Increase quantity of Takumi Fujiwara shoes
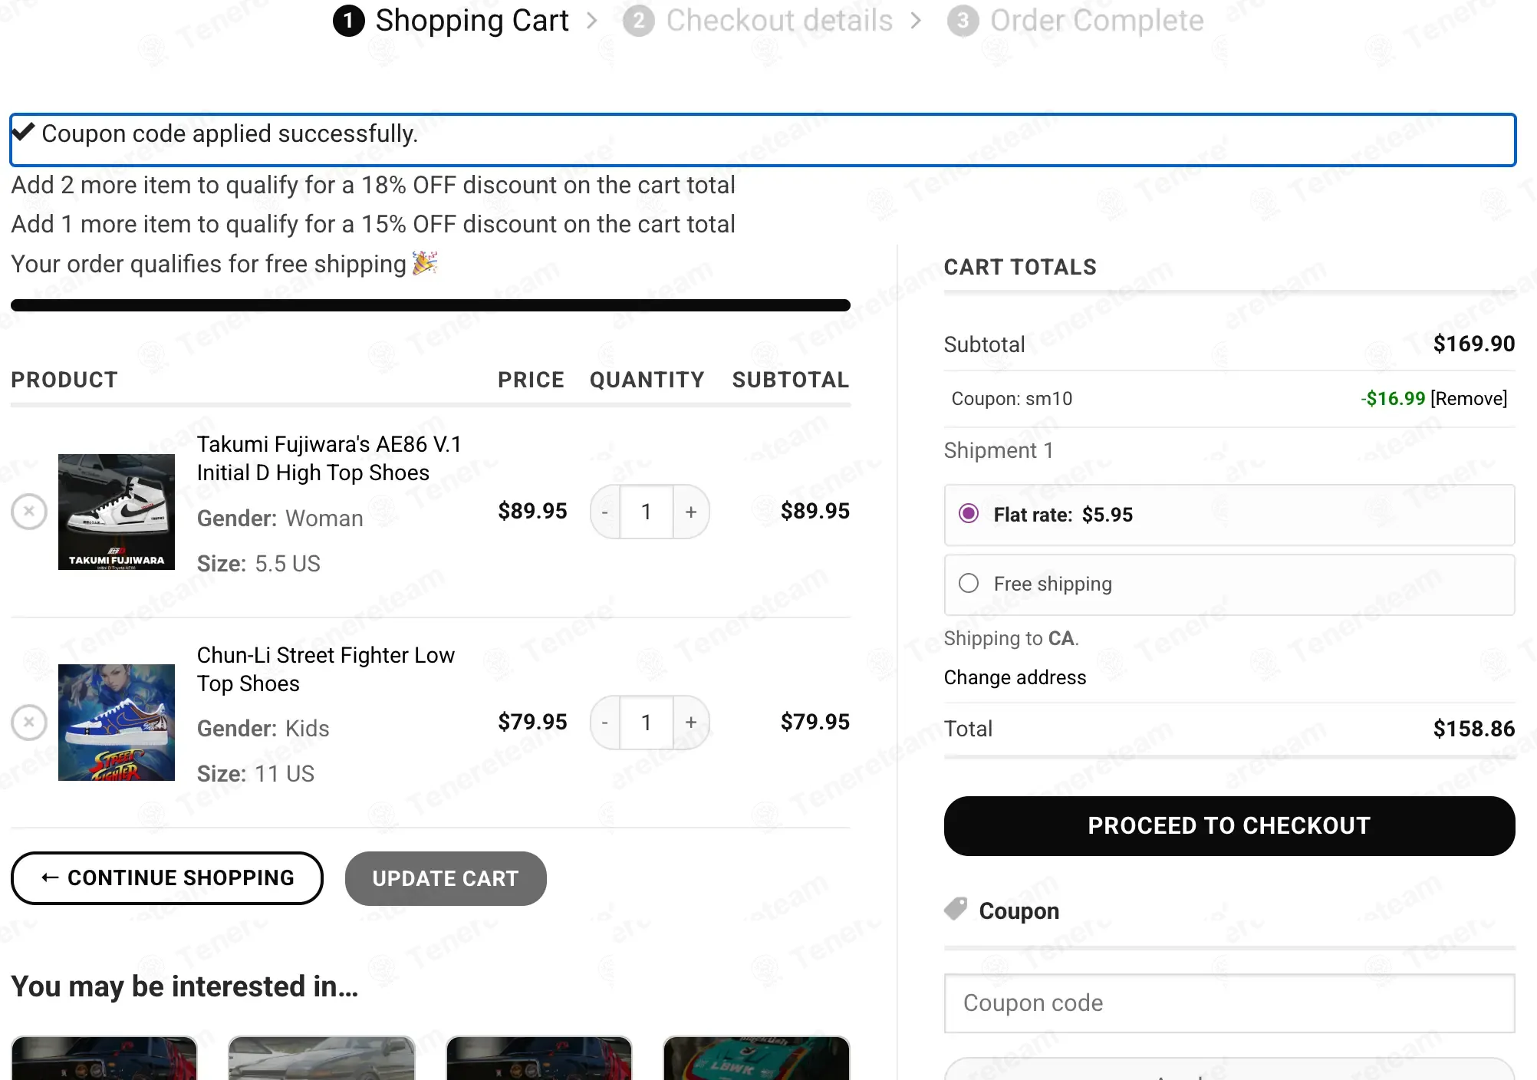1537x1080 pixels. pos(691,512)
